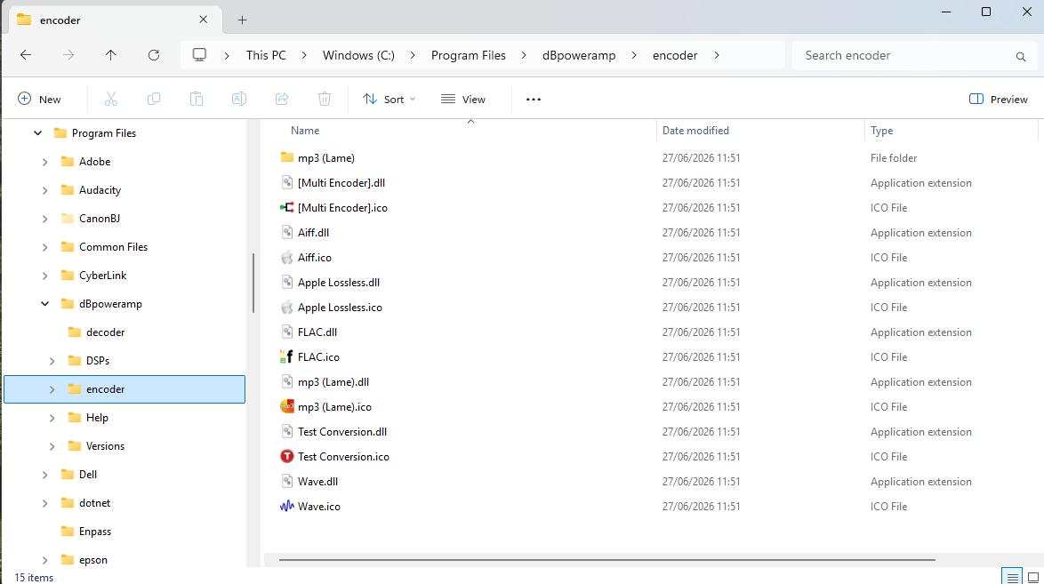Expand the Versions folder node

(52, 446)
